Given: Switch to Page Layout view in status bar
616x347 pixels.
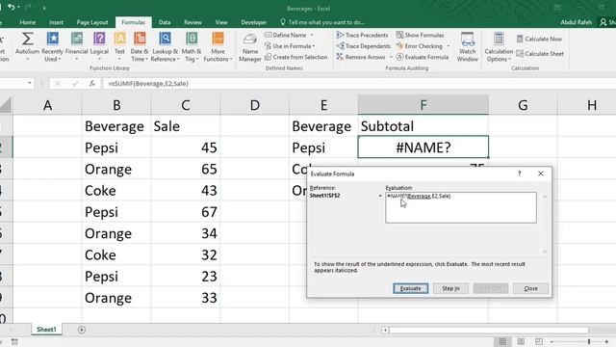Looking at the screenshot, I should [521, 341].
